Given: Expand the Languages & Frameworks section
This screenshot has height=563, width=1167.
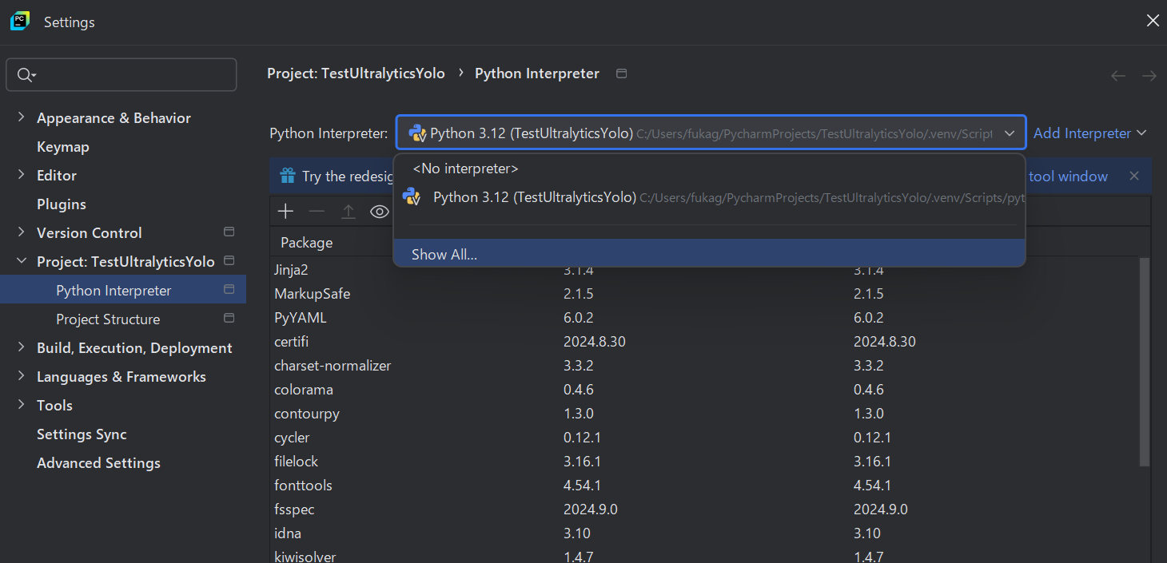Looking at the screenshot, I should pyautogui.click(x=21, y=376).
